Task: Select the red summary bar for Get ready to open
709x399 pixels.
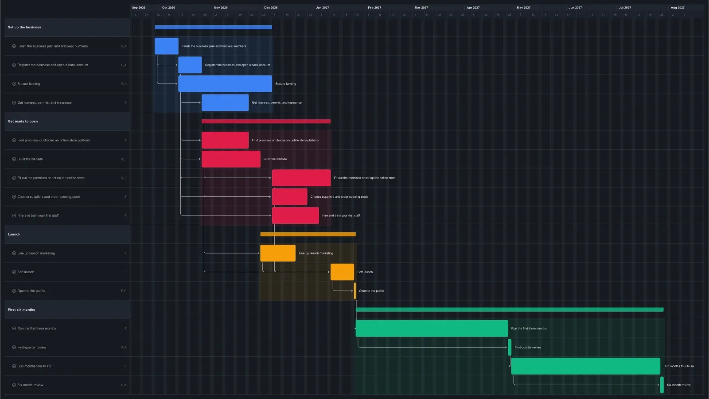Action: [x=266, y=121]
